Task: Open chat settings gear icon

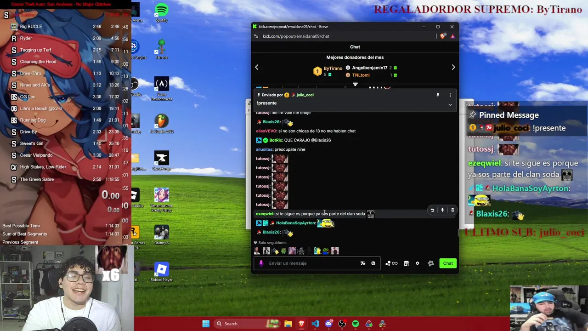Action: 417,263
